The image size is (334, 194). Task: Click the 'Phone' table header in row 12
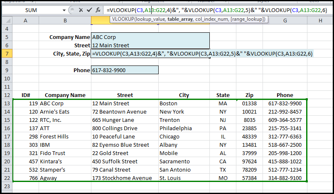(x=285, y=95)
